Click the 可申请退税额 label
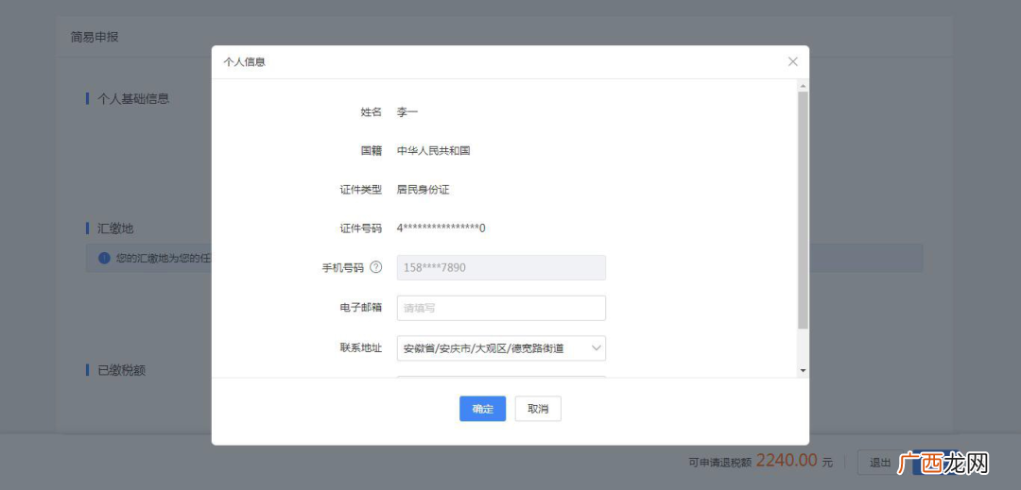1021x490 pixels. pos(720,463)
